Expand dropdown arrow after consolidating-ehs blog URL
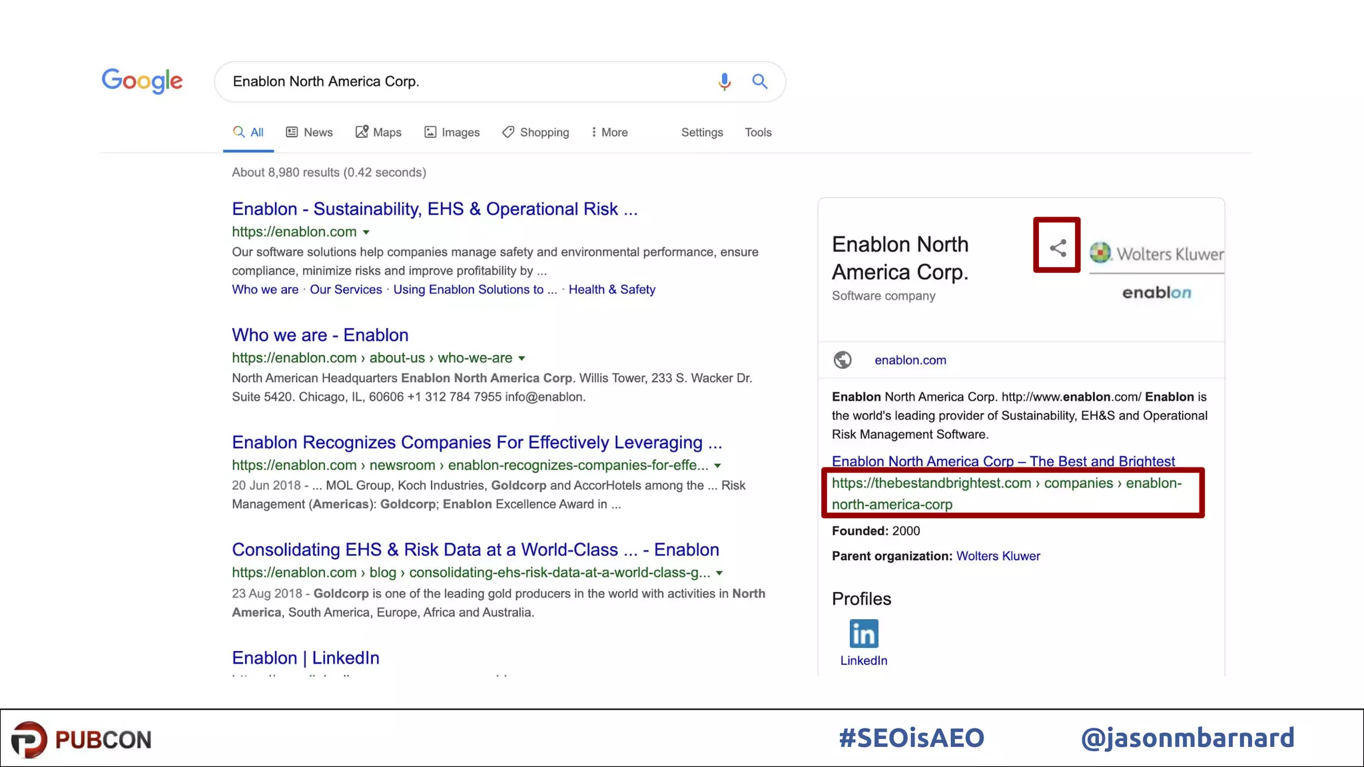1364x767 pixels. [x=719, y=573]
